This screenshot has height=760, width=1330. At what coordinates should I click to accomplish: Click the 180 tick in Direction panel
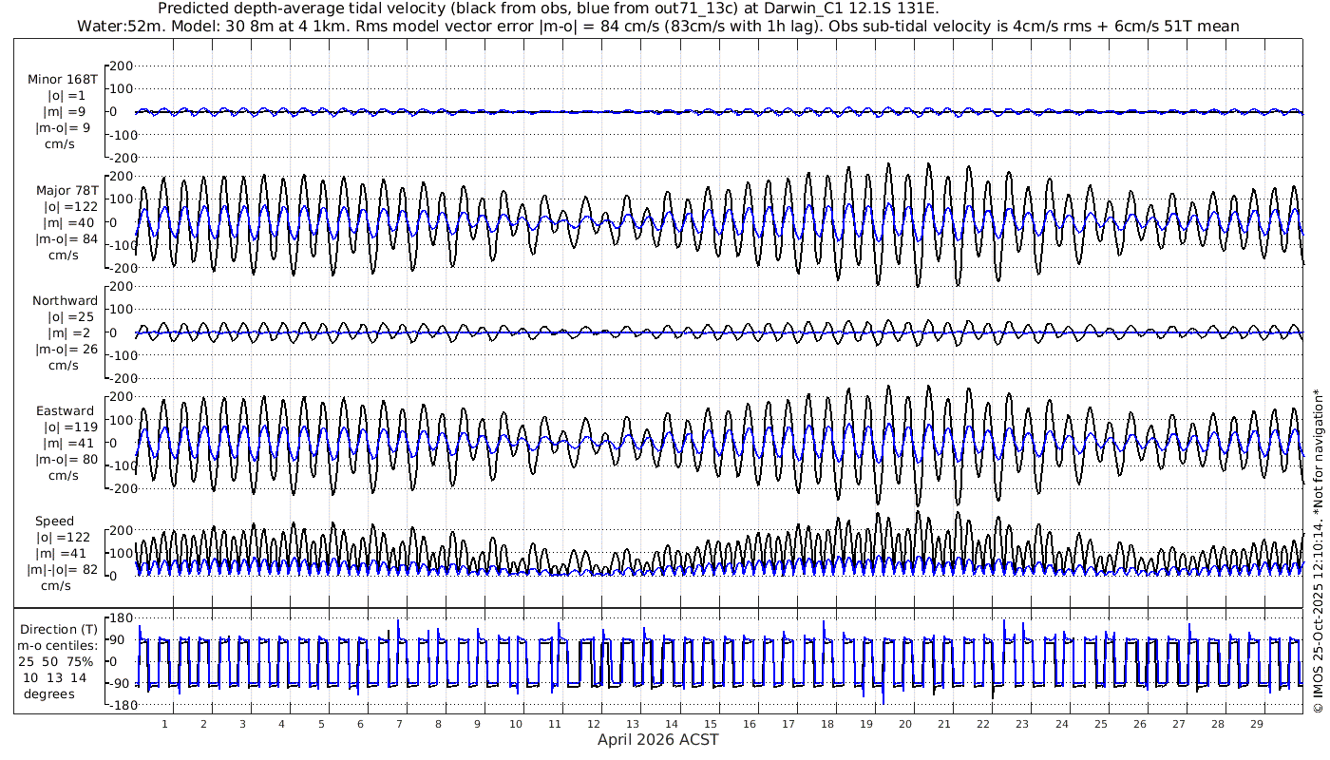click(120, 618)
